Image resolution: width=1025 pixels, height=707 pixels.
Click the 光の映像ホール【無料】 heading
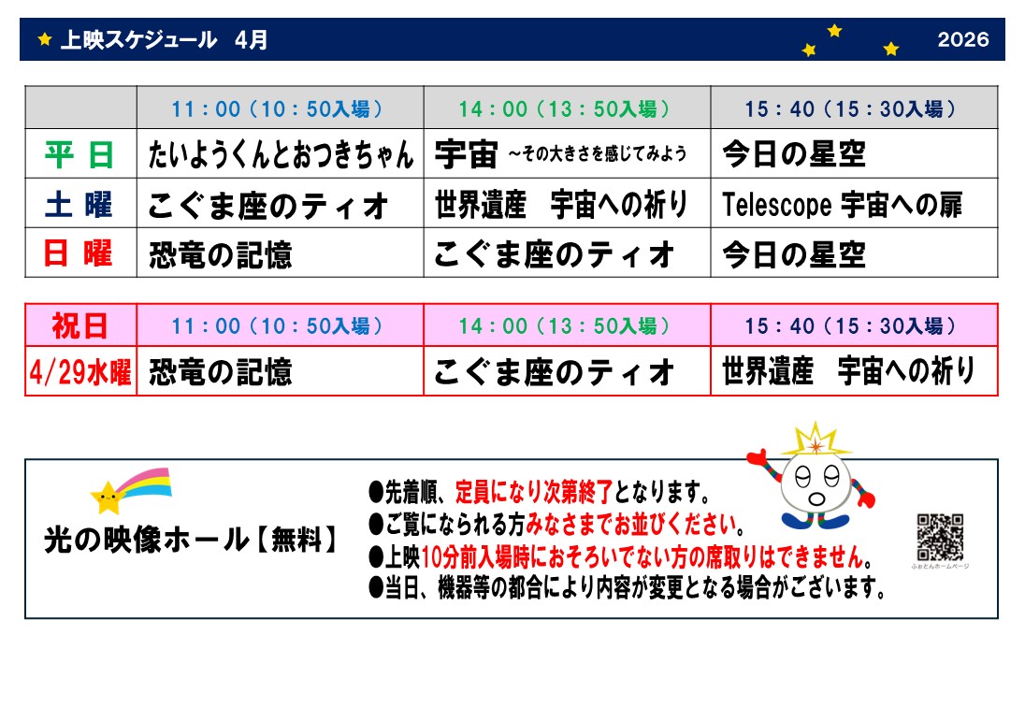192,540
